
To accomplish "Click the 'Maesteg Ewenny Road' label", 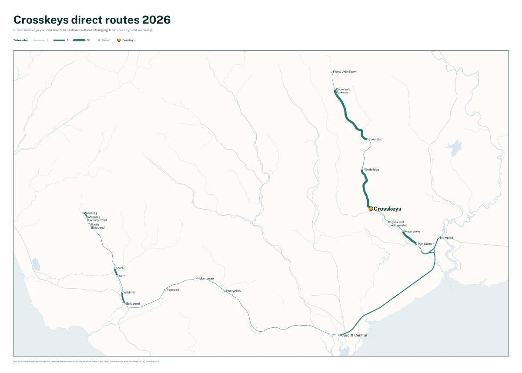I will click(97, 219).
